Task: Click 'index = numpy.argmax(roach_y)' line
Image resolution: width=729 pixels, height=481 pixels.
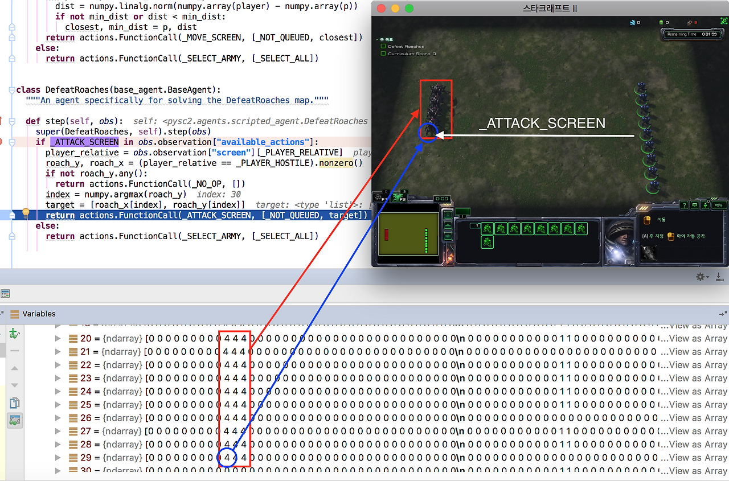Action: [116, 194]
